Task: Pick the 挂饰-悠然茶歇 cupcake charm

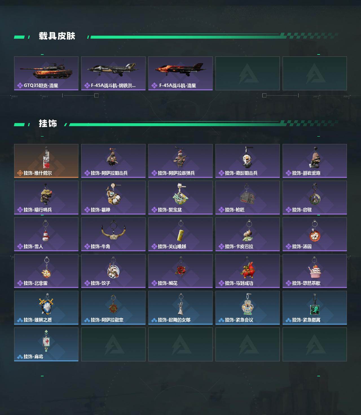Action: [315, 271]
